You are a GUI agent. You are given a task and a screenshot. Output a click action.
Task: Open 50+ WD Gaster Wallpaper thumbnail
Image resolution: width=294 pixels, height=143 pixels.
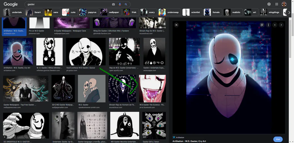[63, 89]
